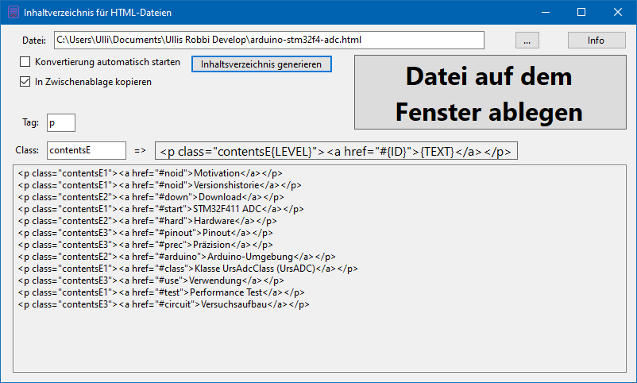The width and height of the screenshot is (637, 383).
Task: Open the Info dialog
Action: (596, 41)
